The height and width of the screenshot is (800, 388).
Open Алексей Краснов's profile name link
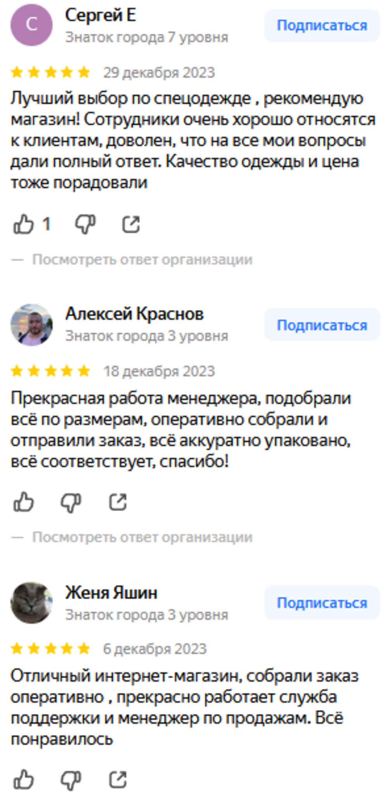coord(134,314)
